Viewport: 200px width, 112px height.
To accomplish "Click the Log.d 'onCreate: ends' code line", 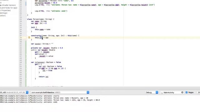I will (51, 11).
